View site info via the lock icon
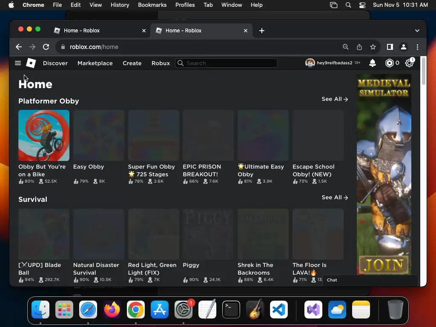 [63, 47]
